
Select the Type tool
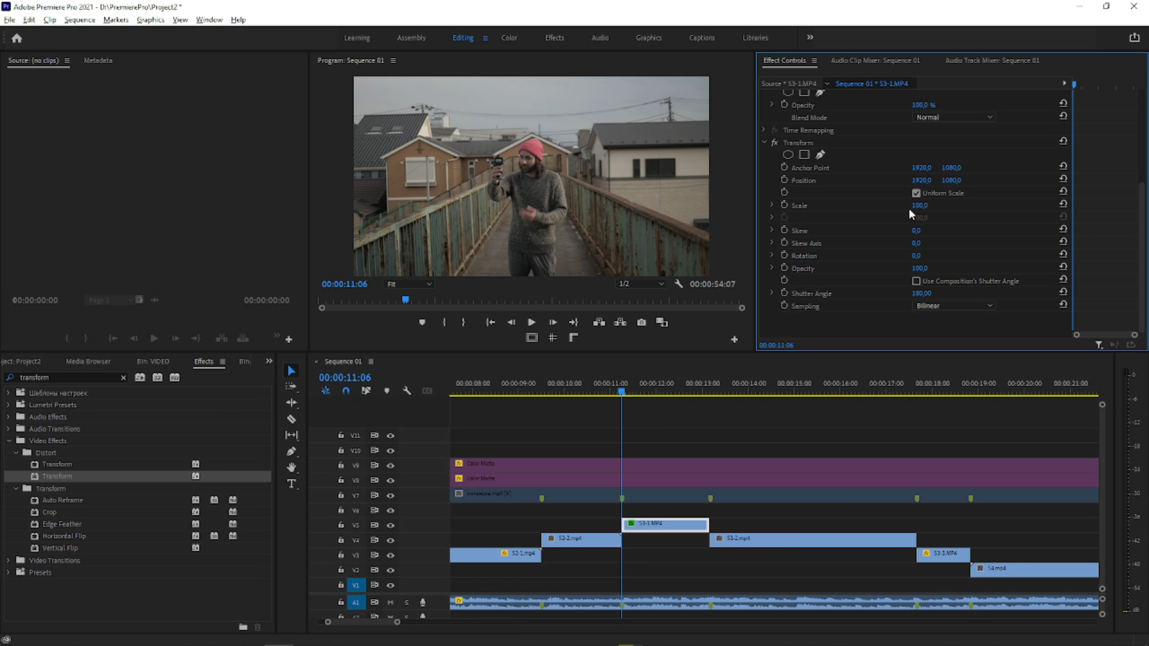pyautogui.click(x=291, y=484)
